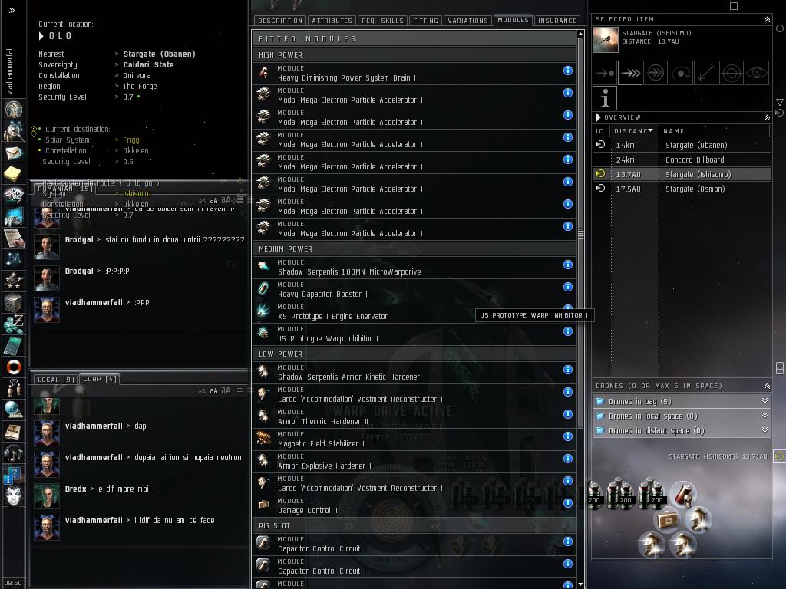Viewport: 786px width, 589px height.
Task: Click Lock Target crosshair icon
Action: pyautogui.click(x=732, y=73)
